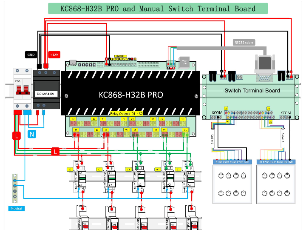Click the middle AC contactor, first green-wired one
The image size is (306, 230).
tap(139, 177)
